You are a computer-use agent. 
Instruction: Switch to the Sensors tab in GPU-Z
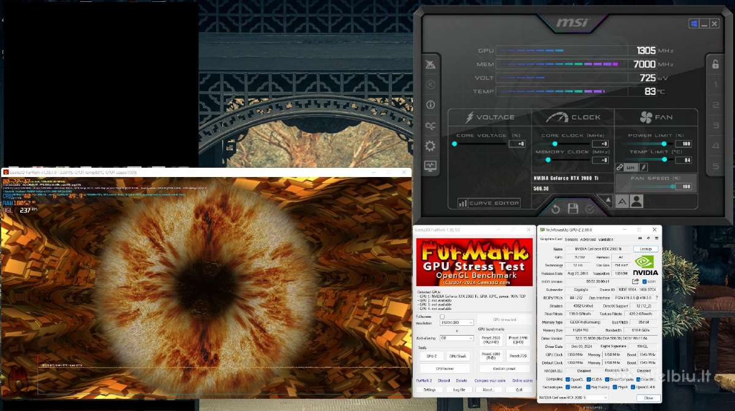pyautogui.click(x=570, y=238)
